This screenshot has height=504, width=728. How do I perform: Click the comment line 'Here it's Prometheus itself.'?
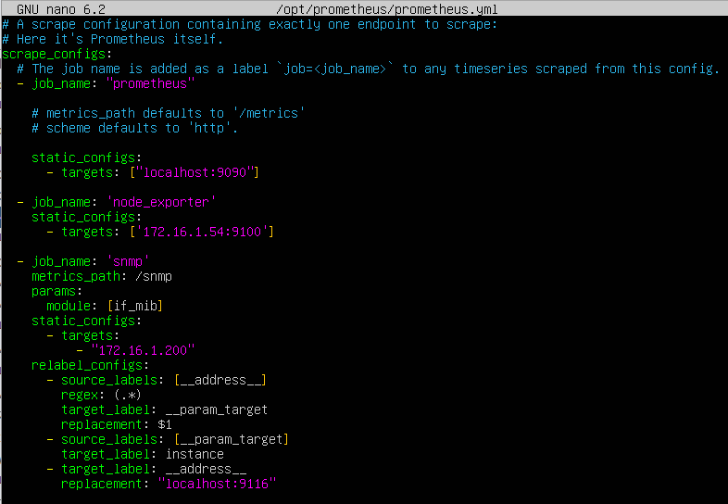112,39
